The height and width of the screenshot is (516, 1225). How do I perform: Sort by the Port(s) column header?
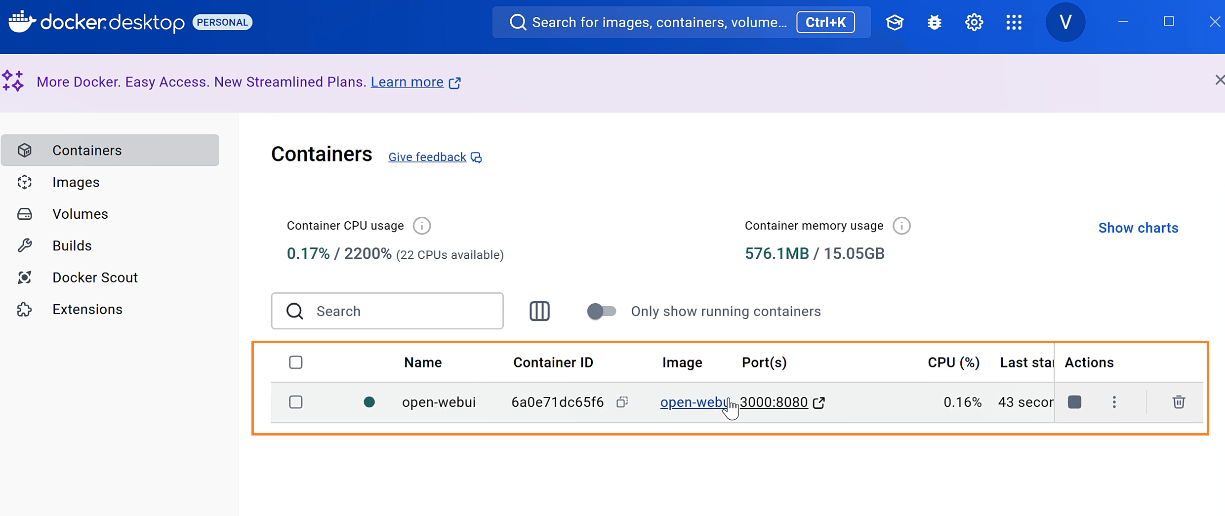point(764,362)
